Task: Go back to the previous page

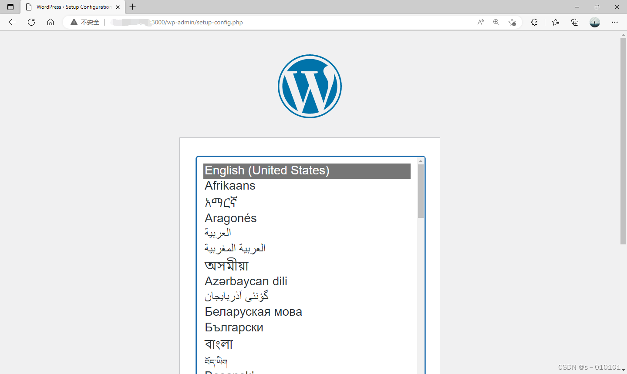Action: (x=12, y=22)
